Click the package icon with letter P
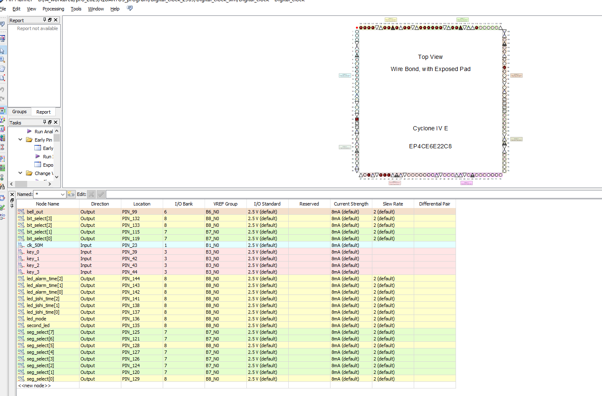 pos(3,159)
